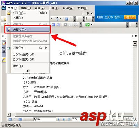Open recent file 1 Office技巧.pdf
This screenshot has height=128, width=139.
click(28, 54)
